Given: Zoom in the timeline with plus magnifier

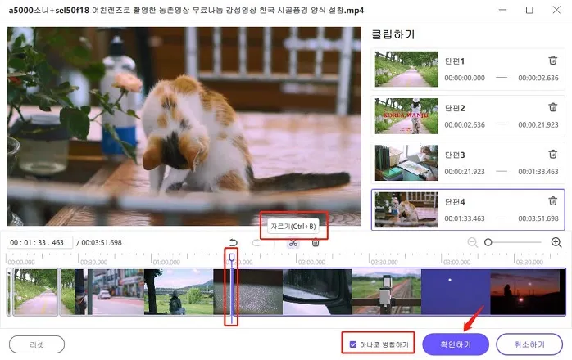Looking at the screenshot, I should click(556, 242).
